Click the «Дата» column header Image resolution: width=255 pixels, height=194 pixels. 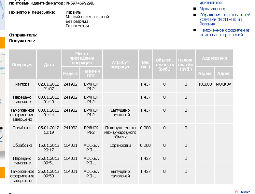click(49, 64)
